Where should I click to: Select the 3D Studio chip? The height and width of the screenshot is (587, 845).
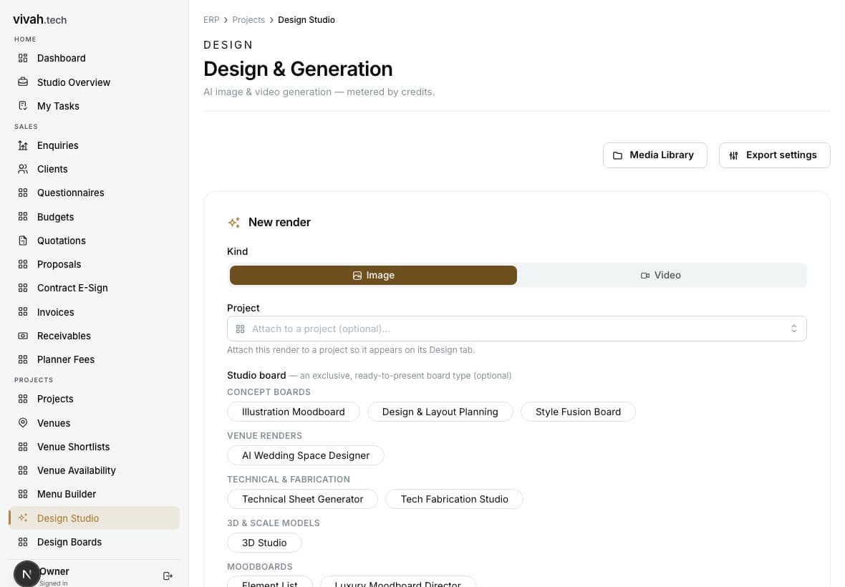264,543
